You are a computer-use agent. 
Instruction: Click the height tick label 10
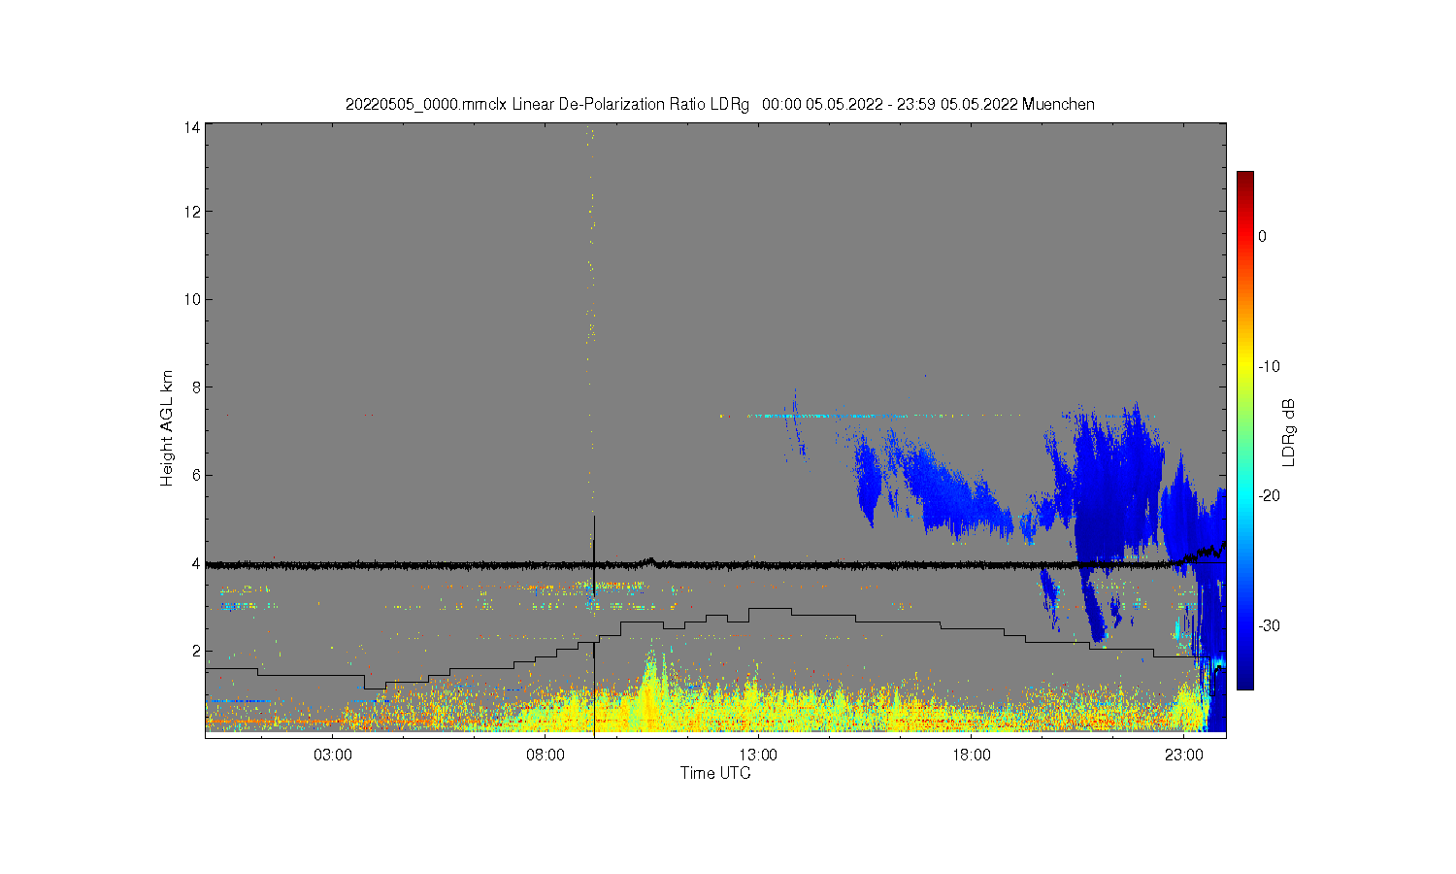192,299
